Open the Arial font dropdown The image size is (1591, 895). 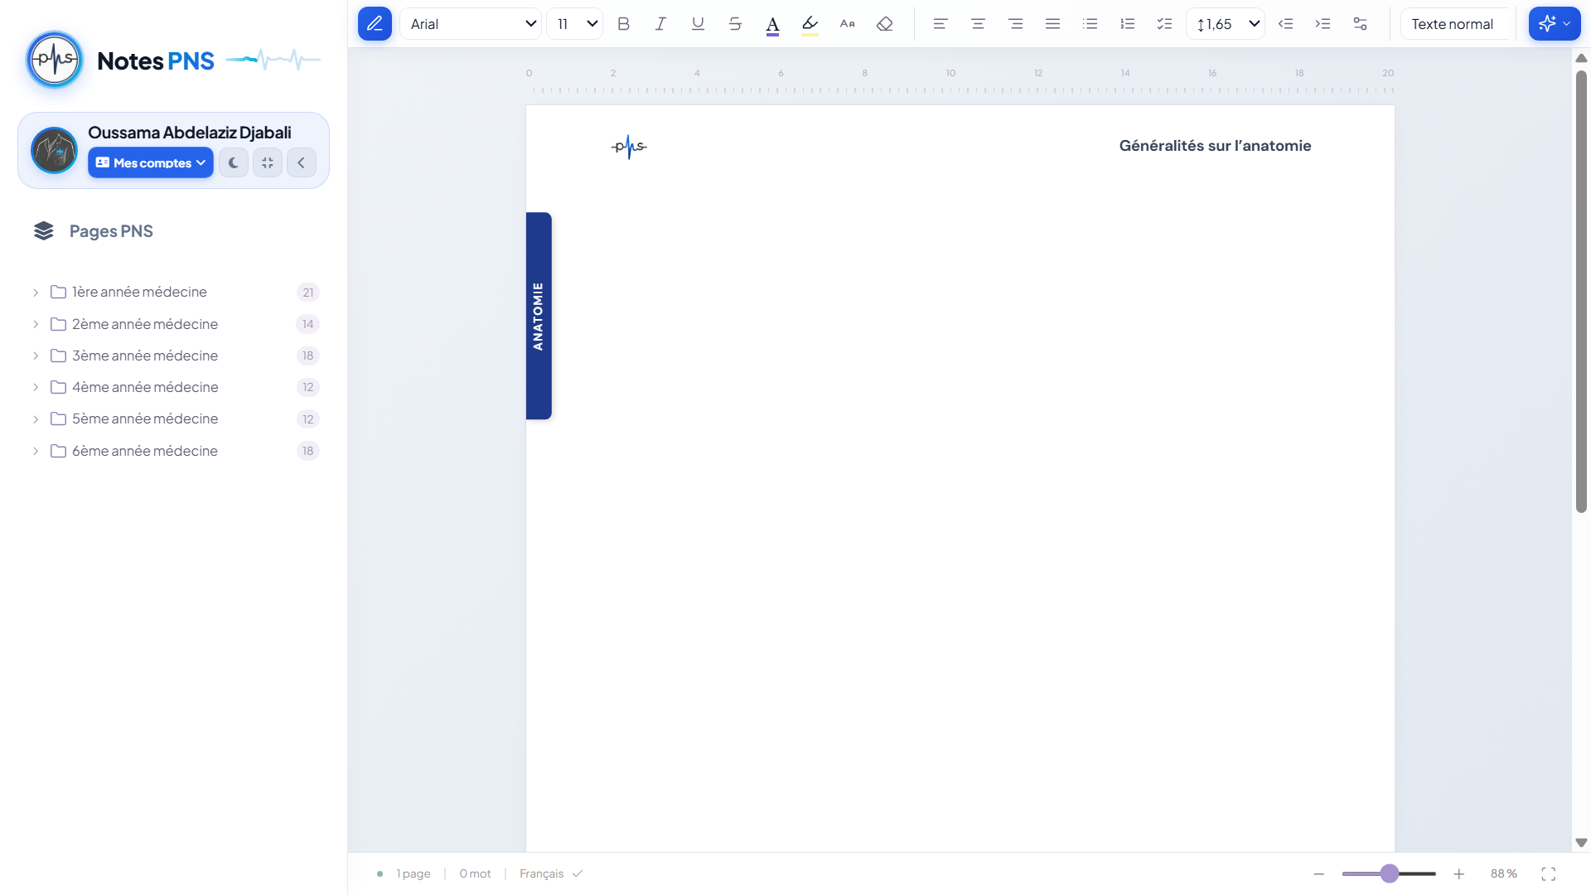pos(471,24)
